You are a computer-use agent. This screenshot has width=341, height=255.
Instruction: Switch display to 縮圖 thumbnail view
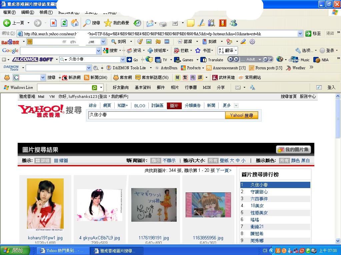(x=61, y=160)
